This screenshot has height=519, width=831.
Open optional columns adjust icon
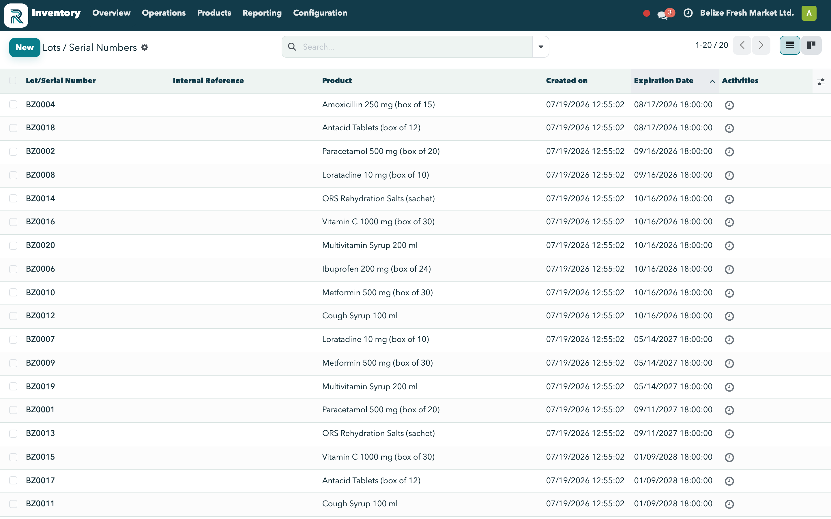point(821,82)
